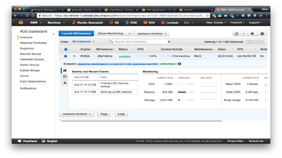Open the Terms of Use link
The image size is (282, 158).
point(256,141)
